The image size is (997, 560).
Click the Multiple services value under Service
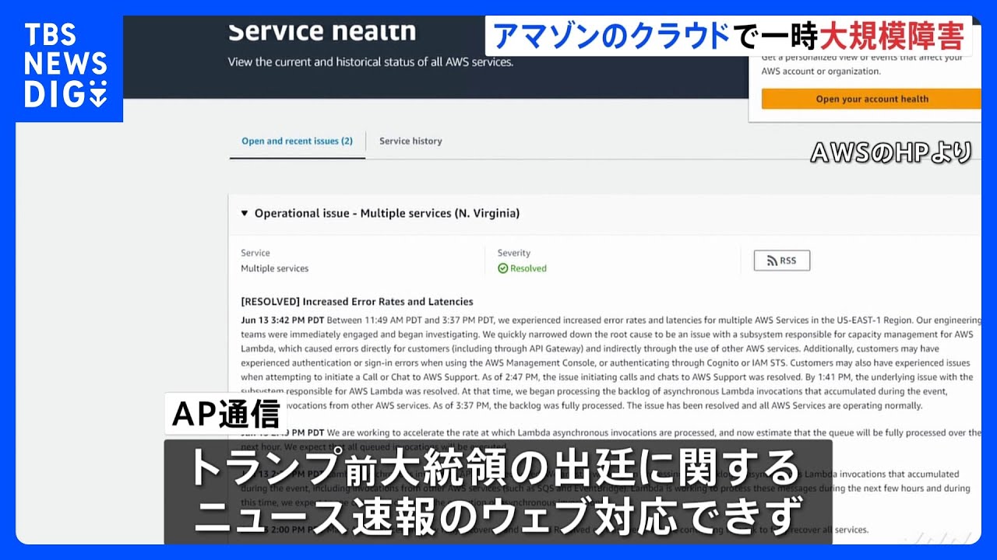[274, 268]
